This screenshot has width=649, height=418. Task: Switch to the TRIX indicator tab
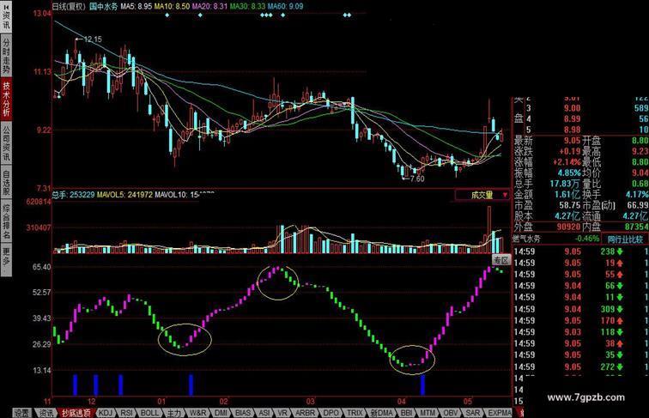coord(355,413)
